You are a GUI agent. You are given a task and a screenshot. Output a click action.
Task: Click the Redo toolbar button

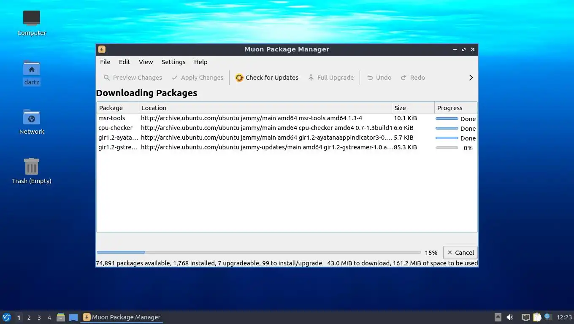pos(413,78)
